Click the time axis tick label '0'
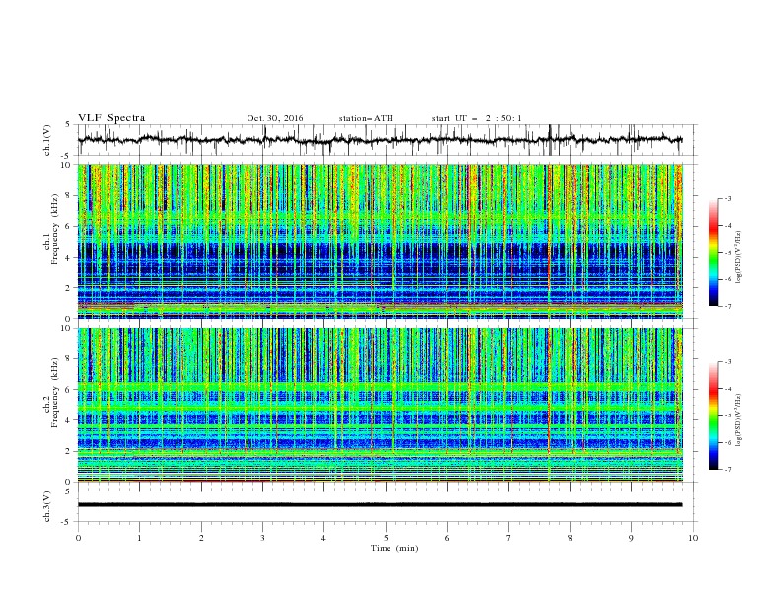This screenshot has width=781, height=604. point(78,538)
